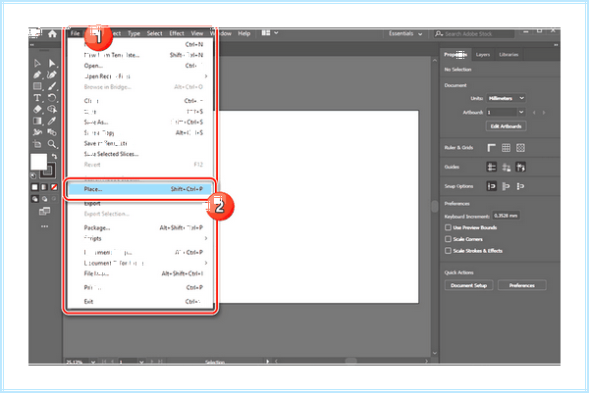The image size is (589, 393).
Task: Toggle the transparency grid icon
Action: pyautogui.click(x=520, y=148)
